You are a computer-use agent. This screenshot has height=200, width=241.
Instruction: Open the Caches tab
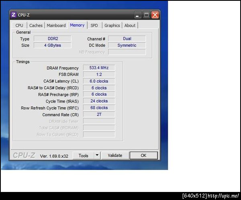[36, 25]
